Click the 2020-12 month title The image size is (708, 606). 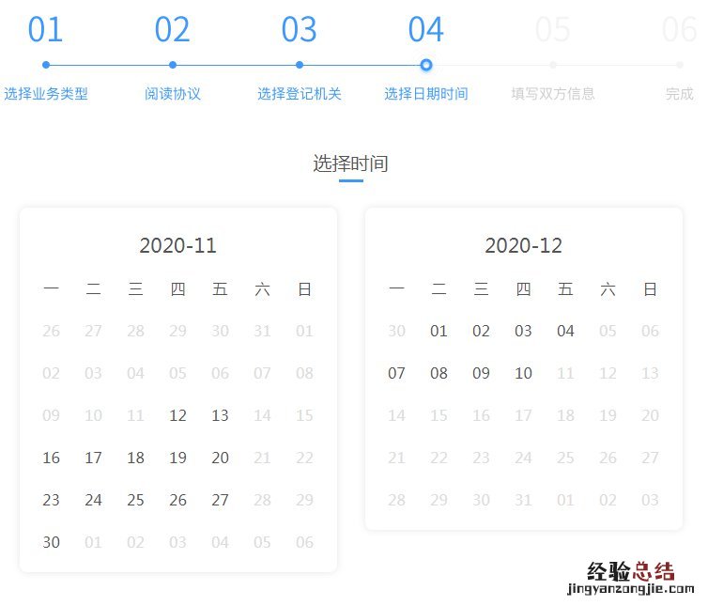[x=523, y=245]
